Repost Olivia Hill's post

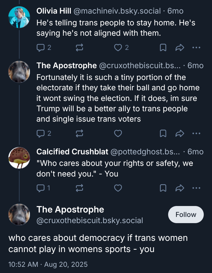tap(79, 48)
